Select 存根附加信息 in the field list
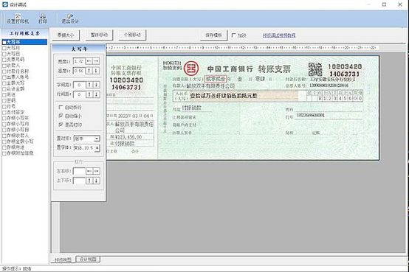This screenshot has height=272, width=409. (20, 153)
